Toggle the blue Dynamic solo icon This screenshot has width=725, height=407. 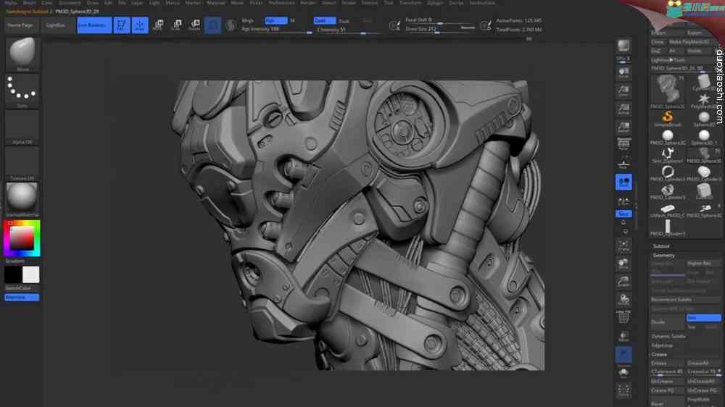pyautogui.click(x=623, y=355)
